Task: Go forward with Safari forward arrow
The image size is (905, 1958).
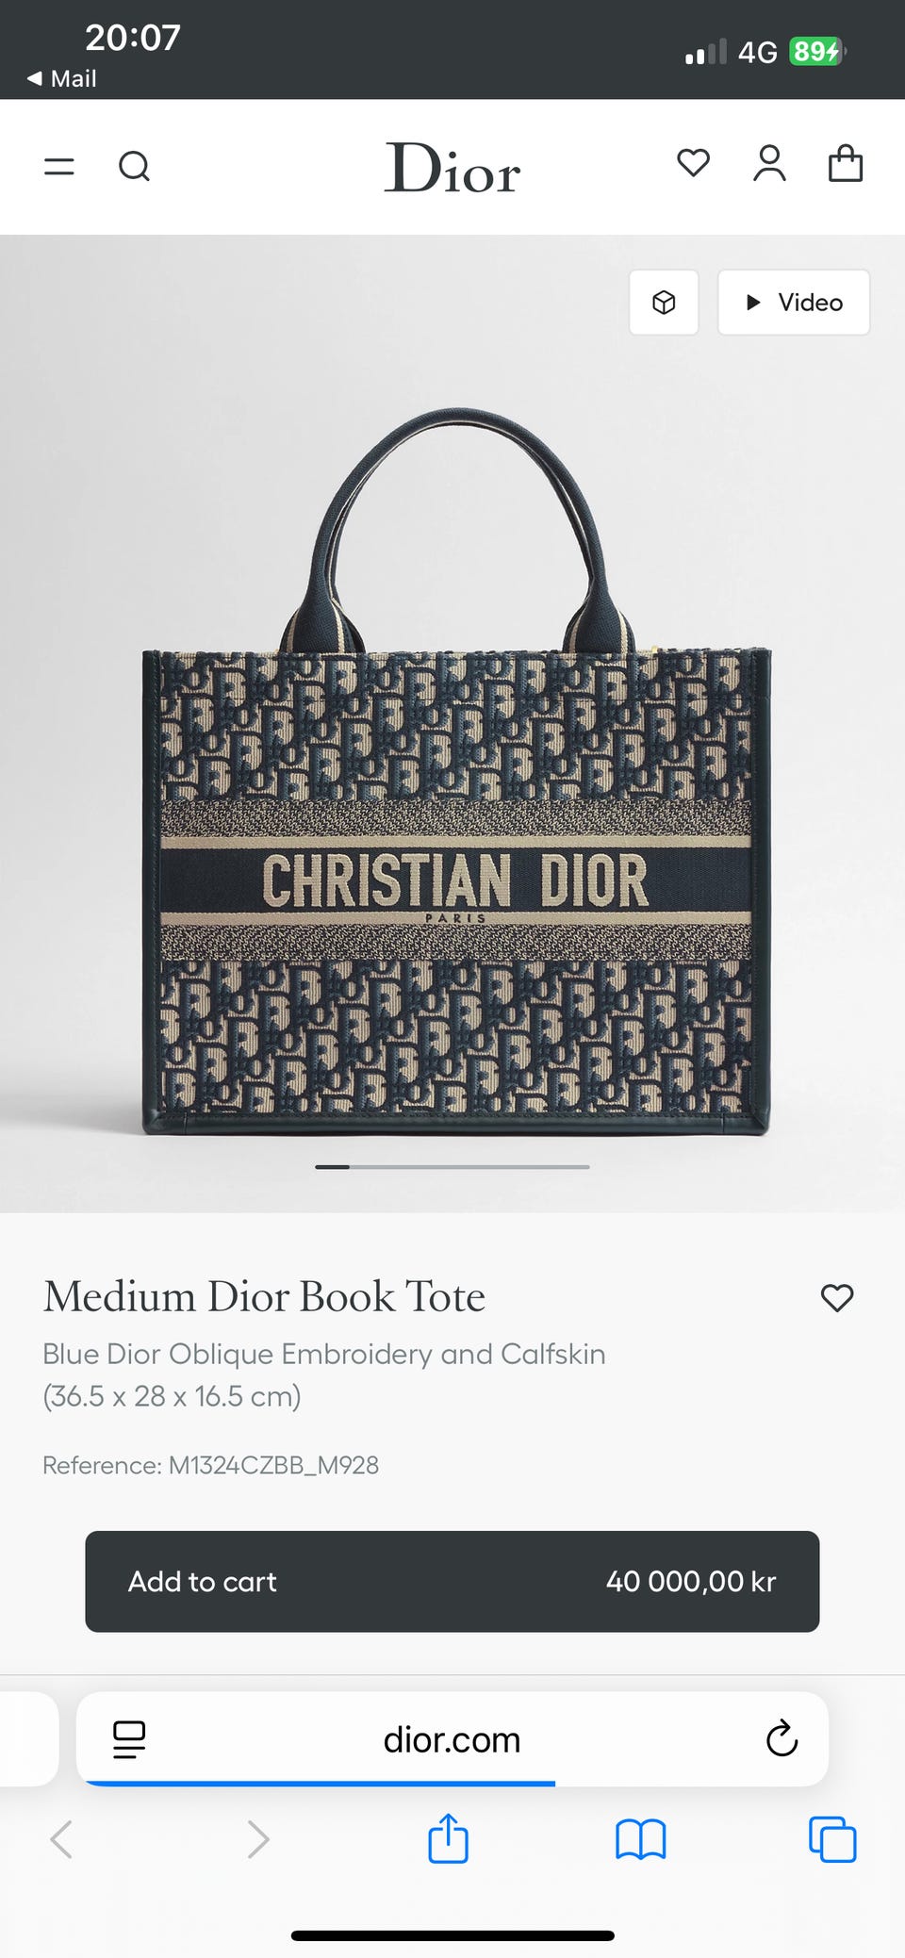Action: click(257, 1839)
